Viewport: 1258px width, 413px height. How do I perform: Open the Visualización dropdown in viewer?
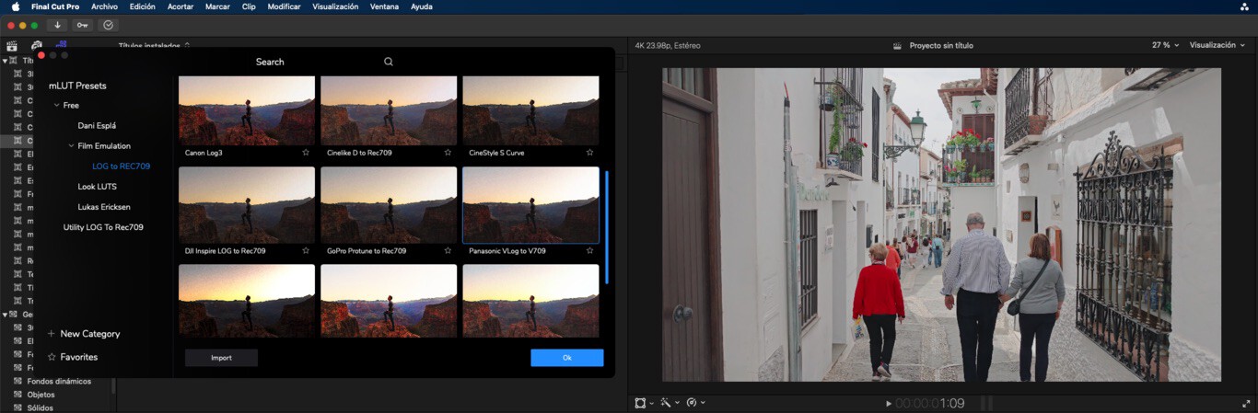coord(1217,45)
